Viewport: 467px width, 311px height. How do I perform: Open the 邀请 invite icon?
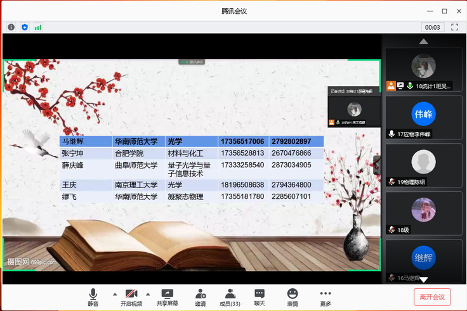[201, 297]
